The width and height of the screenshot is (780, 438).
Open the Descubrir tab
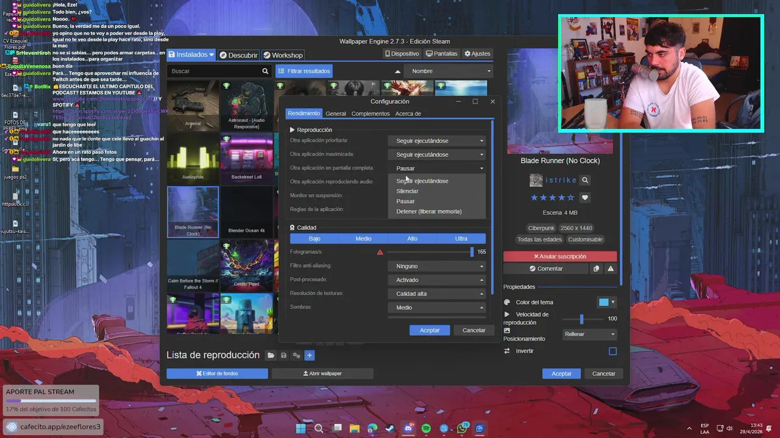point(238,55)
